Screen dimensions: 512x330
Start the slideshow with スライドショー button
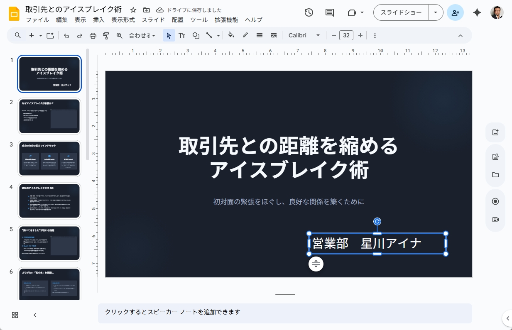[400, 12]
